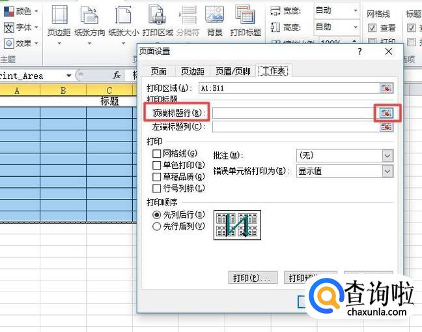Expand the 宽度 width dropdown in ribbon
Image resolution: width=422 pixels, height=332 pixels.
[x=356, y=10]
